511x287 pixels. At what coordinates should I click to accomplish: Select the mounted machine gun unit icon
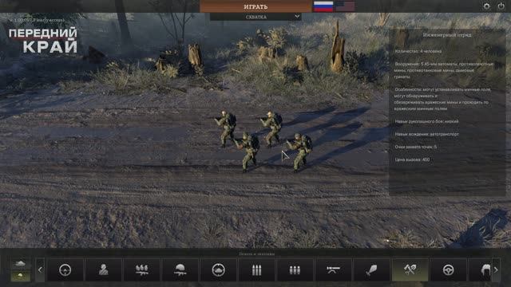coord(333,269)
